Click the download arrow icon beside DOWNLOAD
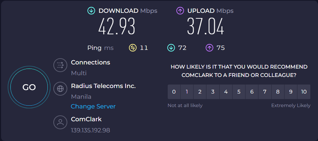This screenshot has width=318, height=141. (x=91, y=11)
